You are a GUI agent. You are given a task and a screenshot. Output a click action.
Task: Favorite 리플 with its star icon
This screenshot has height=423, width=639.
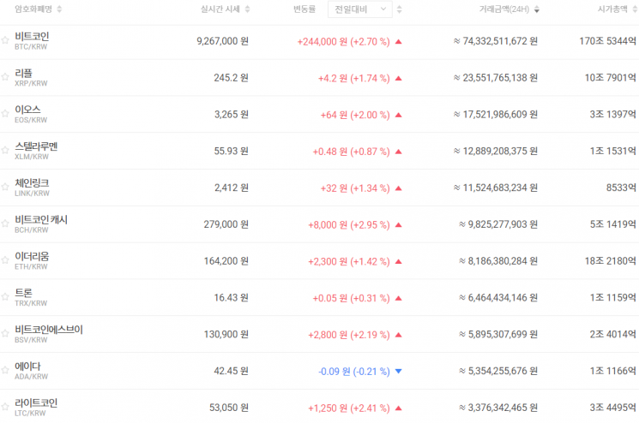[x=5, y=77]
